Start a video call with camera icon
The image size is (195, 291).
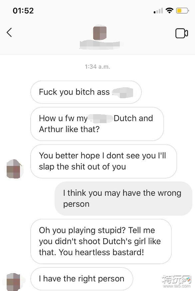pos(182,33)
